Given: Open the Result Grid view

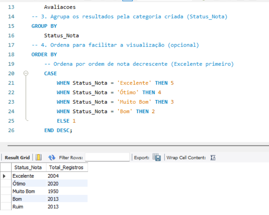Looking at the screenshot, I should tap(17, 158).
